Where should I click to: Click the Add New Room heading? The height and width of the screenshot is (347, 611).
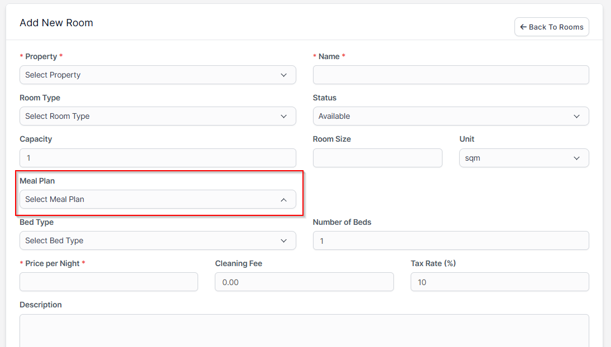tap(56, 23)
